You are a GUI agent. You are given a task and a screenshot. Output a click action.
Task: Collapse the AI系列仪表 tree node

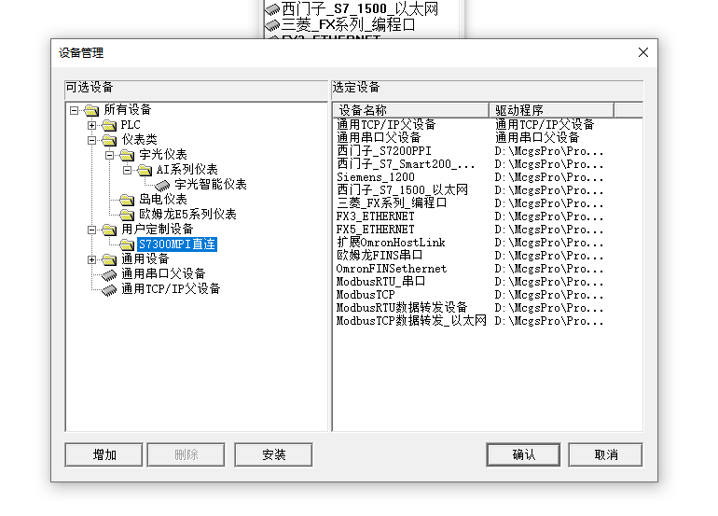(x=128, y=170)
